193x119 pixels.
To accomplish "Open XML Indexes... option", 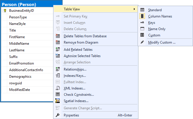I will [x=74, y=88].
